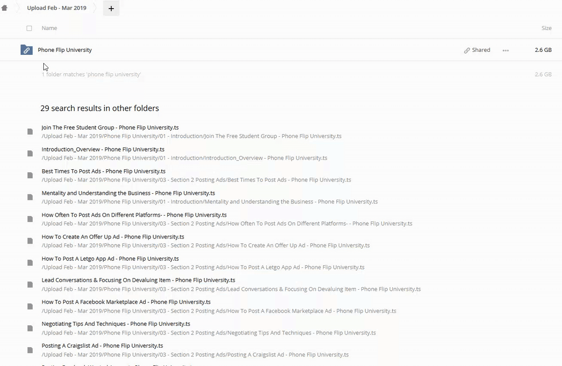
Task: Open Mentality and Understanding the Business result
Action: 128,193
